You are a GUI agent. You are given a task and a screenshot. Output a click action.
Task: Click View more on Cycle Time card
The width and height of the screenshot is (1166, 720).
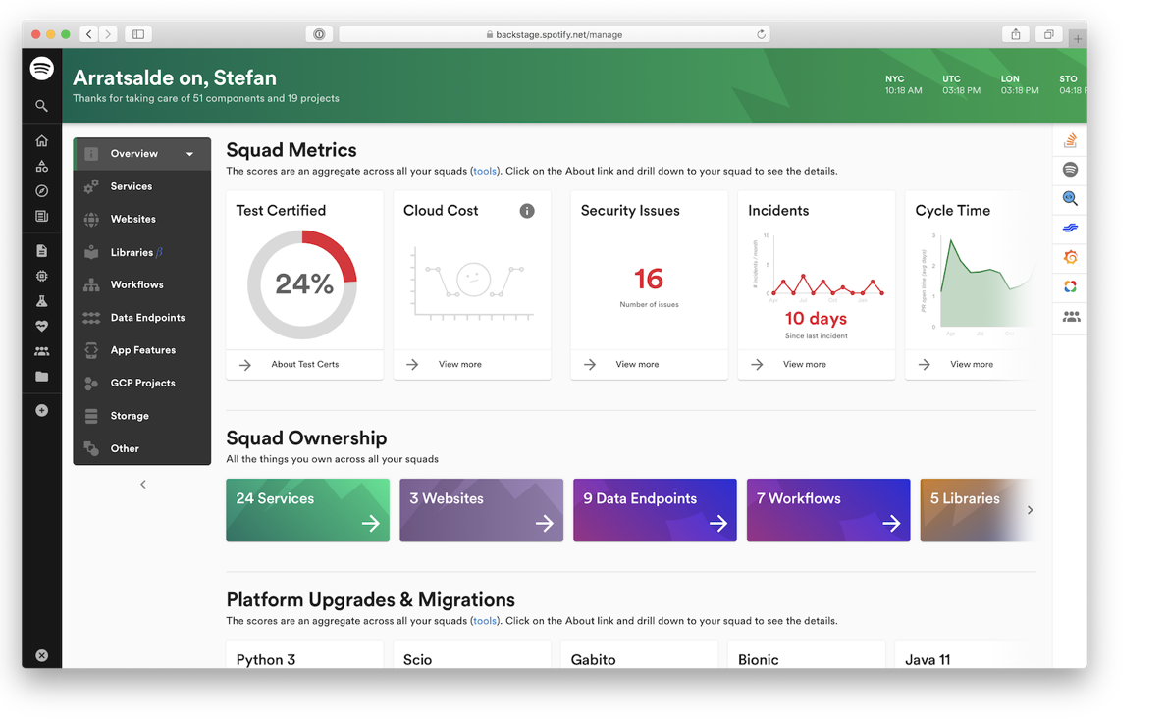pyautogui.click(x=971, y=364)
